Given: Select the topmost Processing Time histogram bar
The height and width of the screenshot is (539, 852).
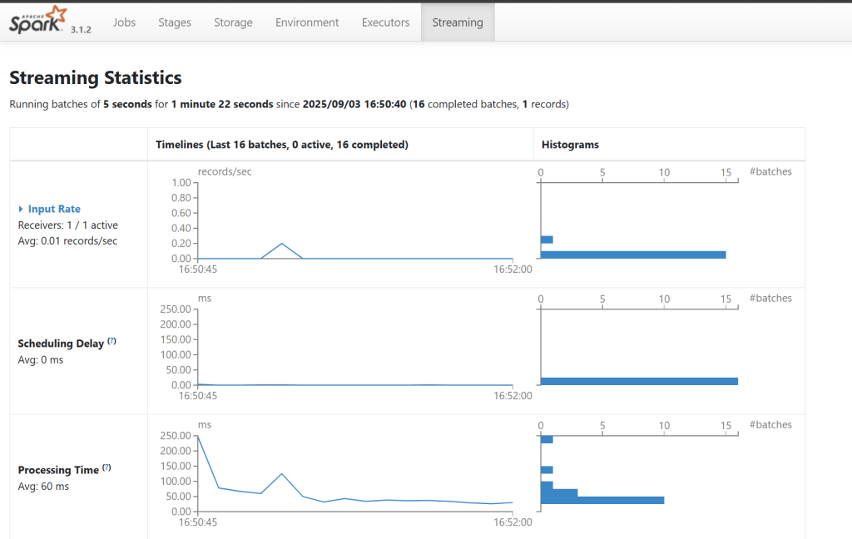Looking at the screenshot, I should [547, 439].
